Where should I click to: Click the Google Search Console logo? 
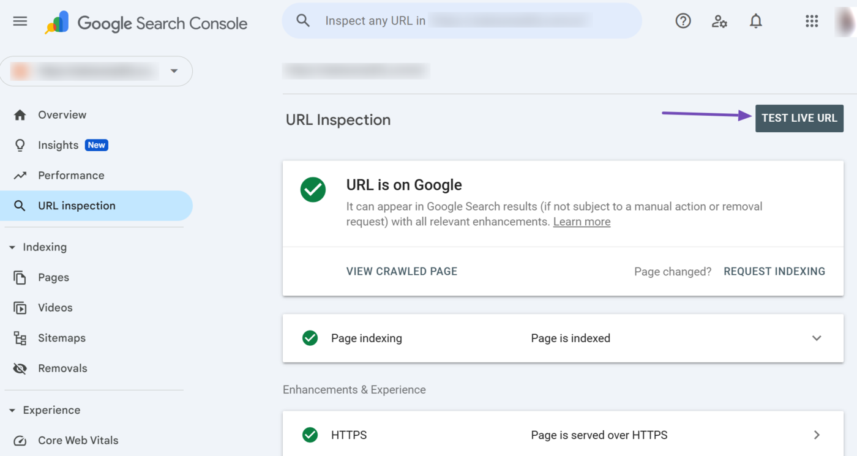(x=147, y=23)
